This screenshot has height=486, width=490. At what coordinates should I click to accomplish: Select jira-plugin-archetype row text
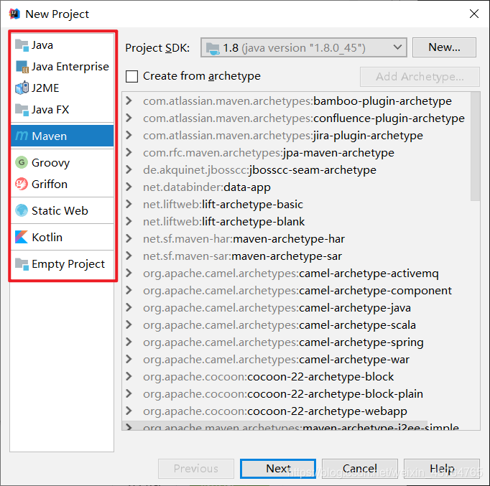pyautogui.click(x=283, y=136)
